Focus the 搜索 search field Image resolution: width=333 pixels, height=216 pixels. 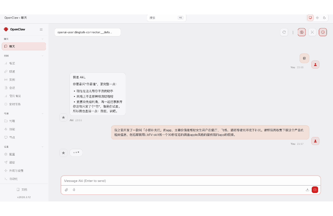pos(166,18)
